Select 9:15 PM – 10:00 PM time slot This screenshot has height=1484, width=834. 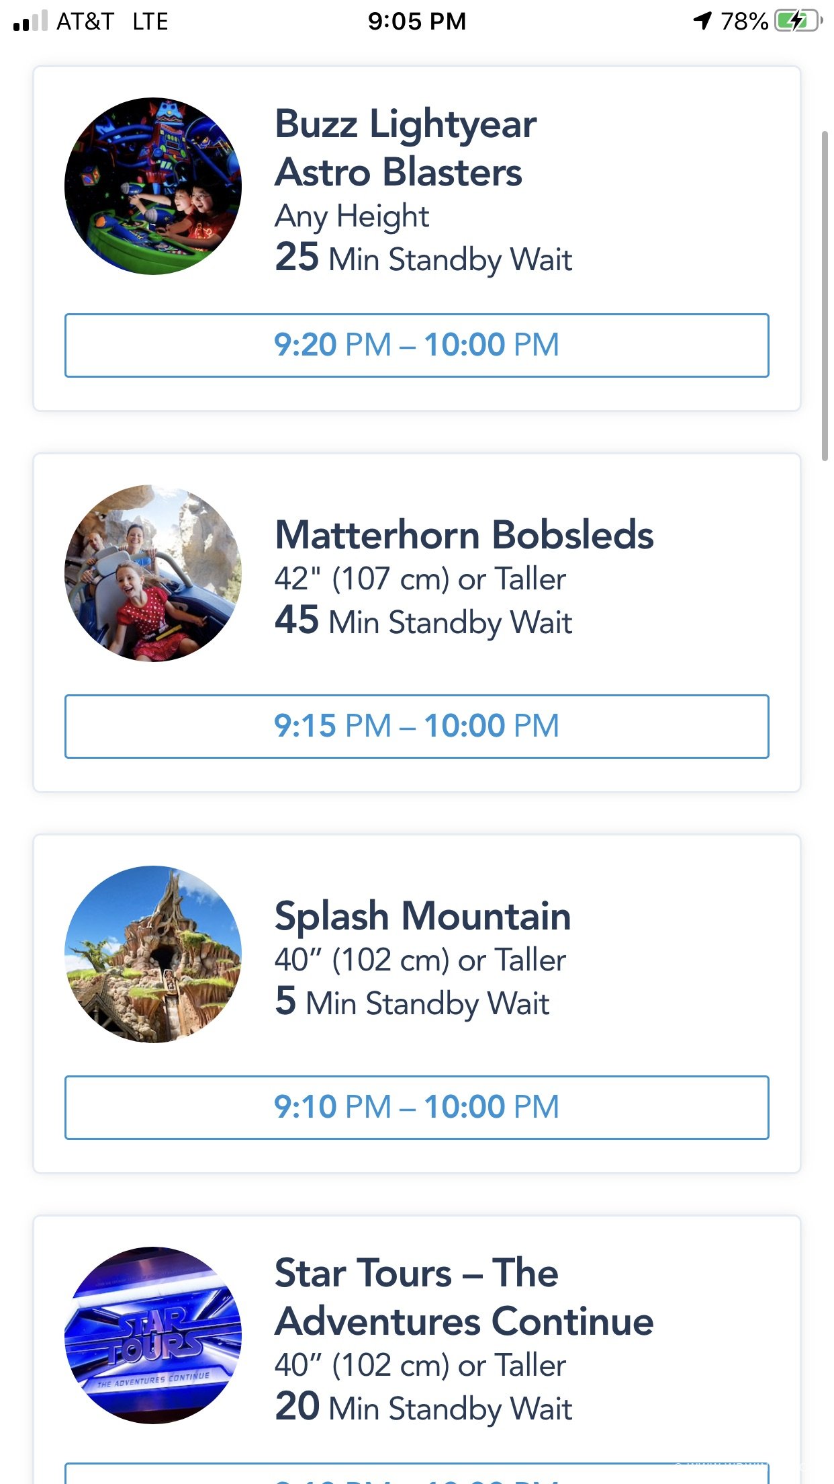pos(416,727)
